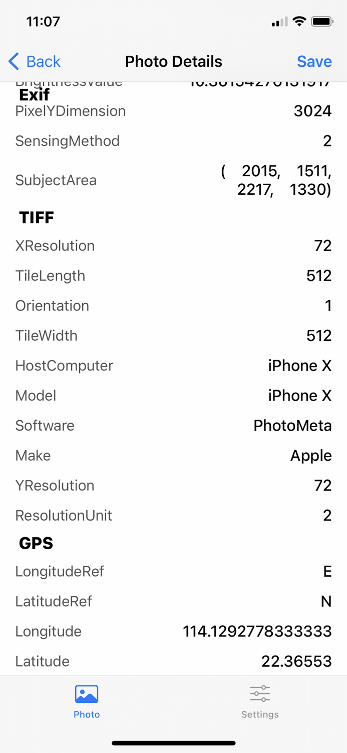Tap the Model row showing iPhone X
The image size is (347, 753).
(173, 396)
